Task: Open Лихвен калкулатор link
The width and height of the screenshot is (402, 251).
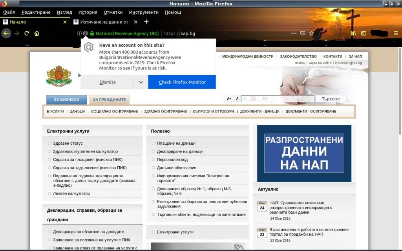Action: [71, 193]
